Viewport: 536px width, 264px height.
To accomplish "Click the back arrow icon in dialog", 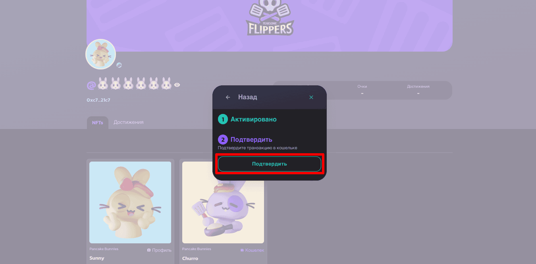I will pyautogui.click(x=228, y=97).
